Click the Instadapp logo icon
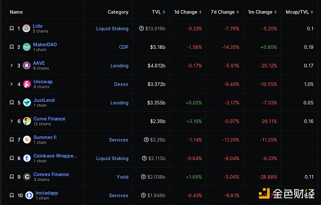This screenshot has height=205, width=321. (x=29, y=195)
